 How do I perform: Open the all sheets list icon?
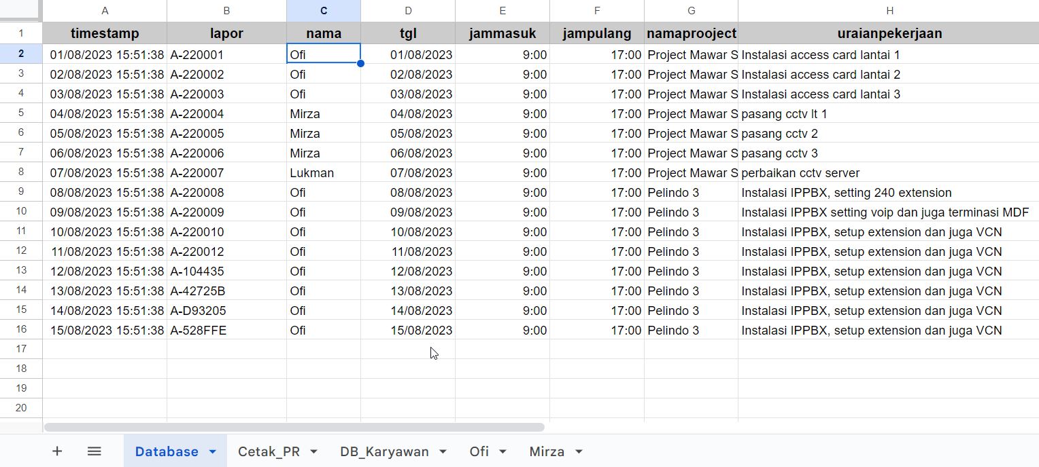95,451
